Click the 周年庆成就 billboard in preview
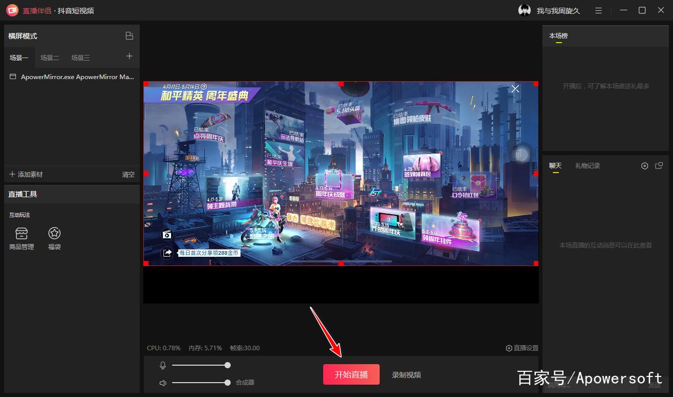The width and height of the screenshot is (673, 397). (335, 185)
